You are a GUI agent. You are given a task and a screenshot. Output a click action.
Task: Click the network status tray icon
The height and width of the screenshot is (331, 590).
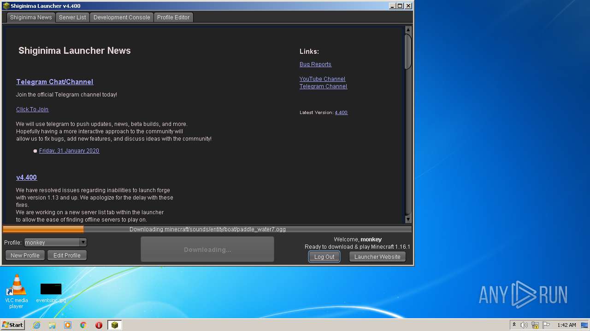coord(535,325)
